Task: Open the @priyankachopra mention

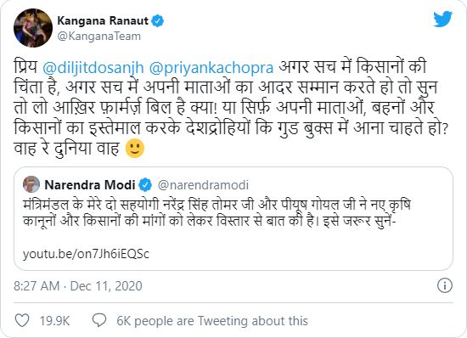Action: point(211,67)
